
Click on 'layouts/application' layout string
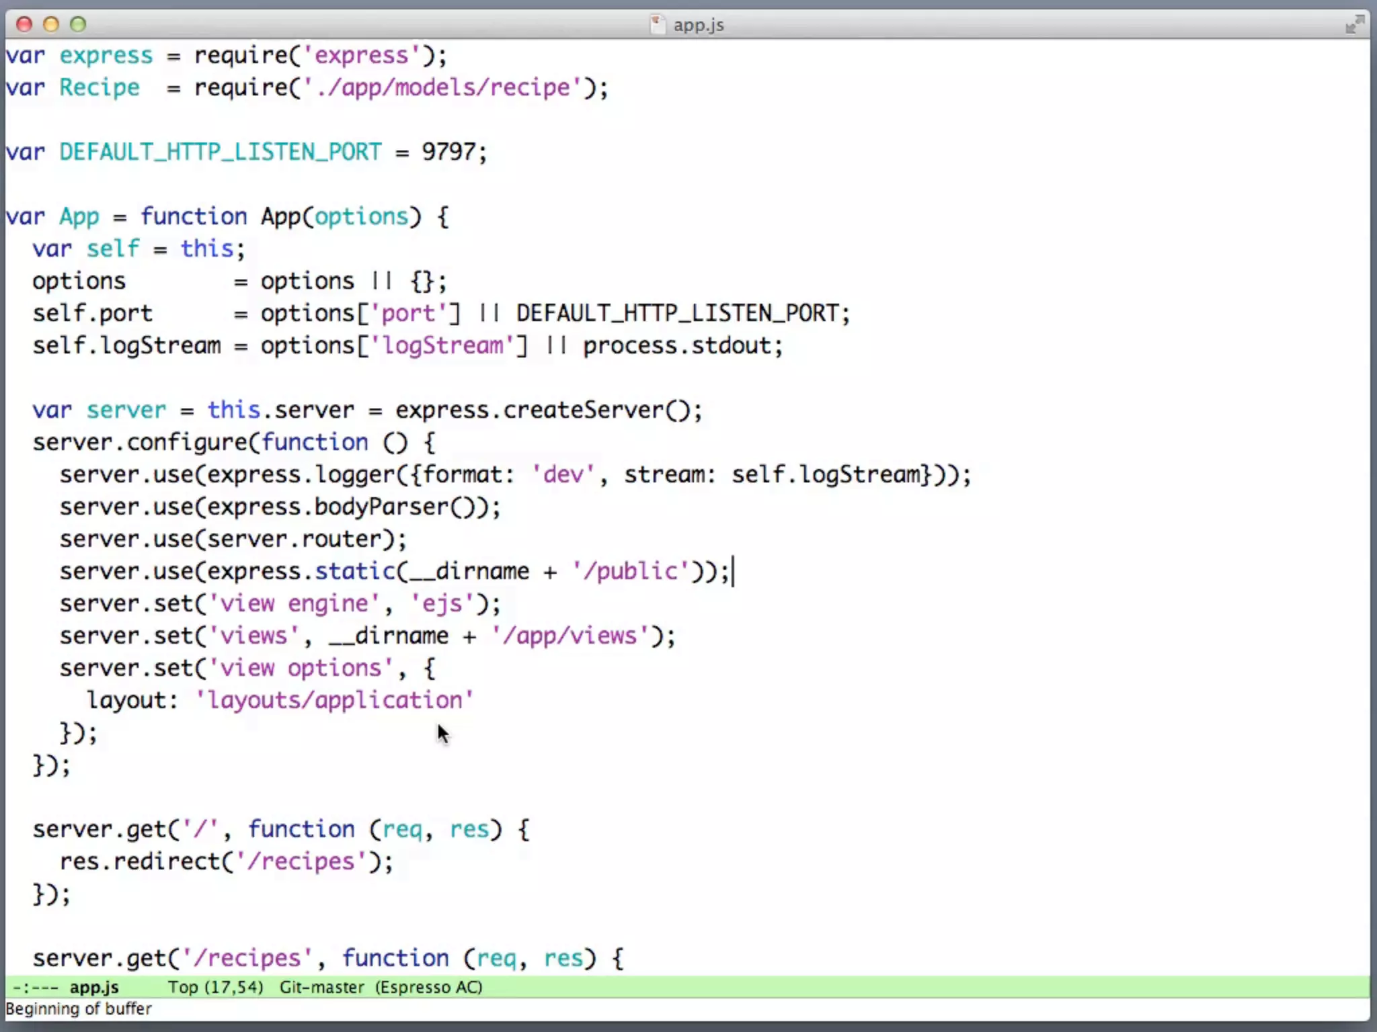click(x=334, y=700)
